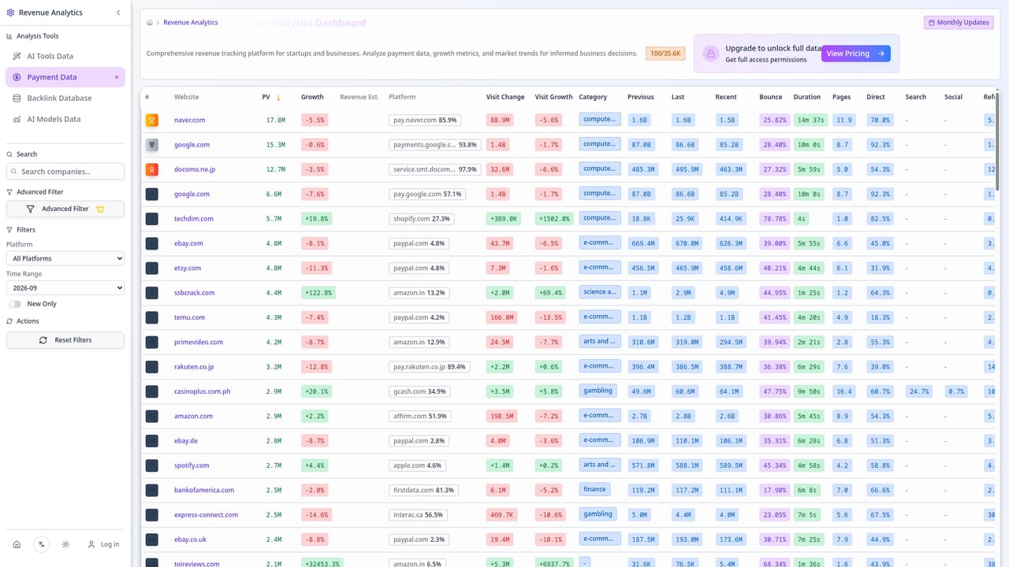Click the silver rank icon beside google.com 15.3M
This screenshot has height=567, width=1009.
pyautogui.click(x=152, y=145)
